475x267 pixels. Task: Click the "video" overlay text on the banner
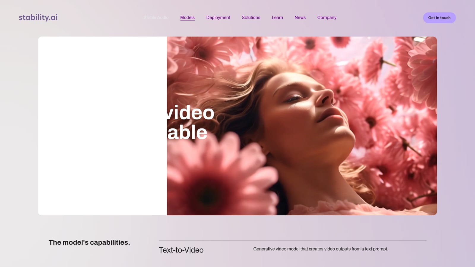coord(191,113)
